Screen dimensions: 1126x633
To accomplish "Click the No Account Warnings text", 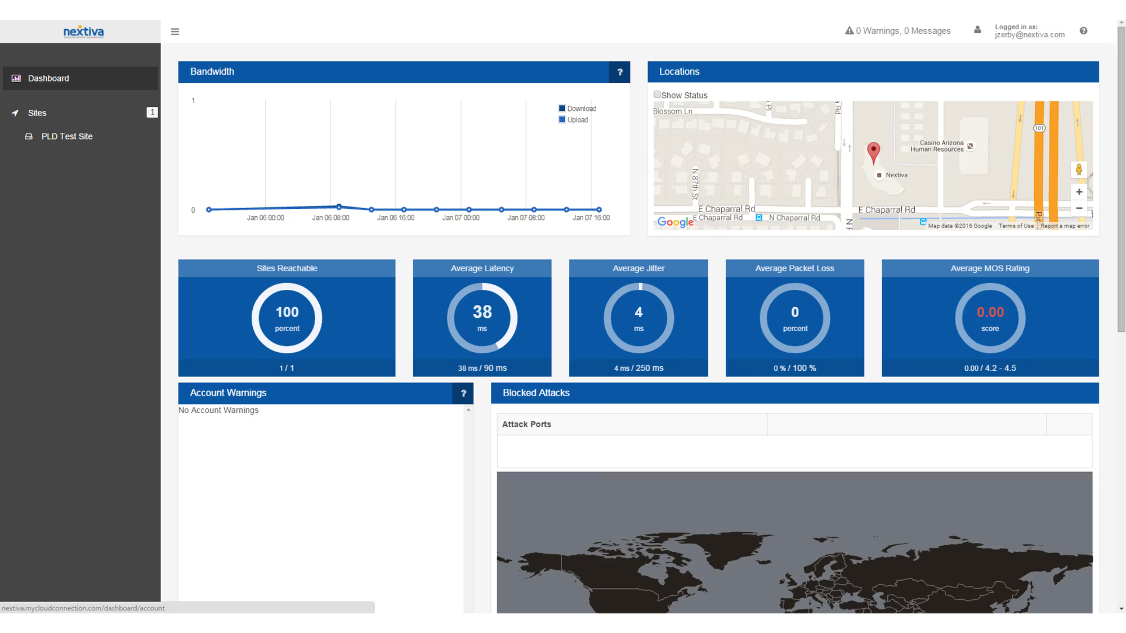I will coord(218,411).
